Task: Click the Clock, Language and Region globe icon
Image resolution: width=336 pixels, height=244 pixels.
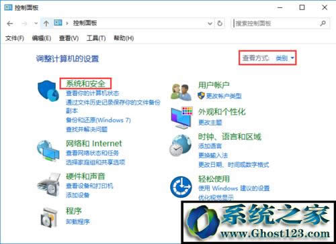Action: click(x=181, y=145)
